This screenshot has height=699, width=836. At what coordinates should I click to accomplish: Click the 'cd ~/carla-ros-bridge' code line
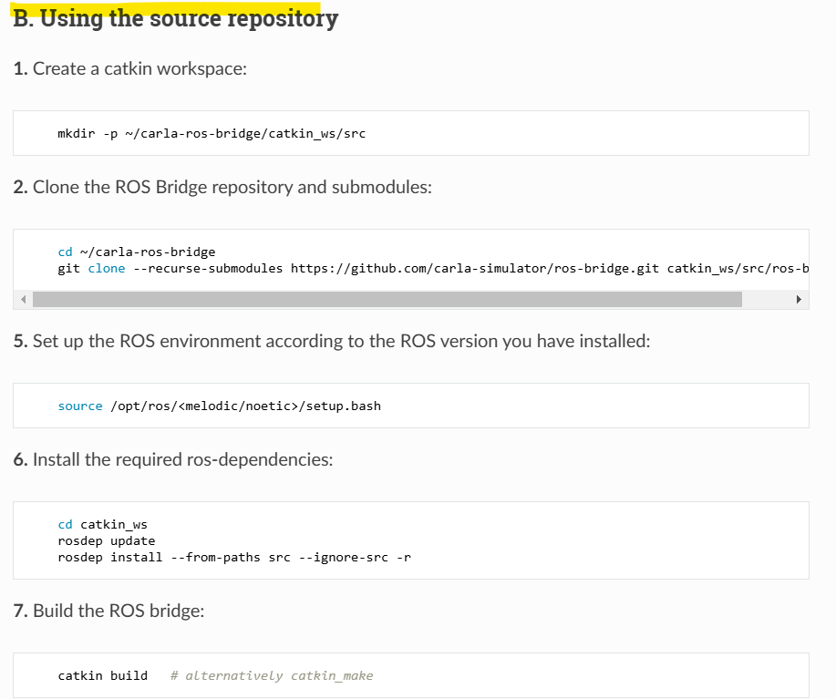pyautogui.click(x=137, y=252)
